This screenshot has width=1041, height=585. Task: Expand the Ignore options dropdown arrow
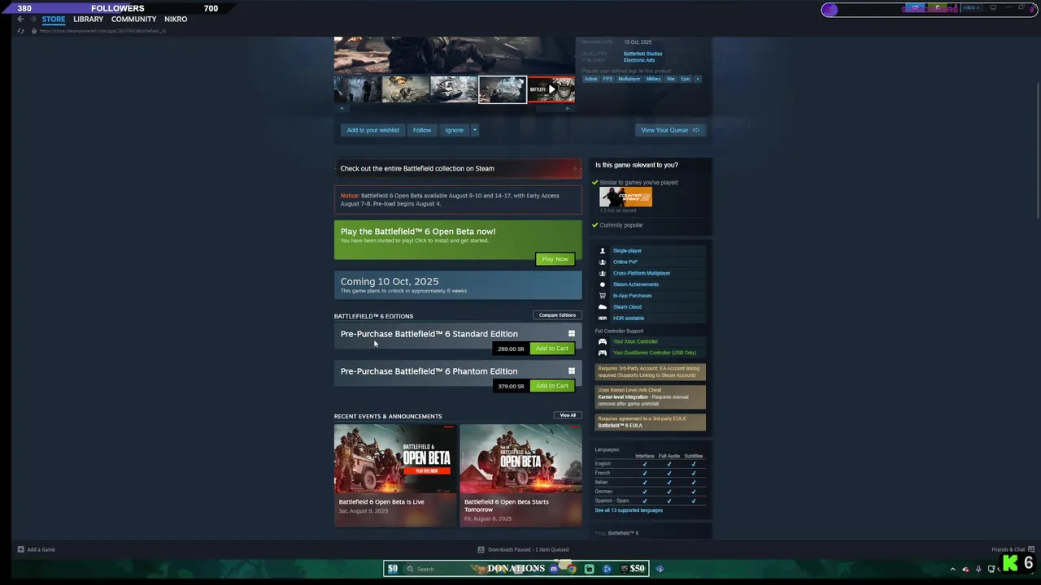[475, 130]
